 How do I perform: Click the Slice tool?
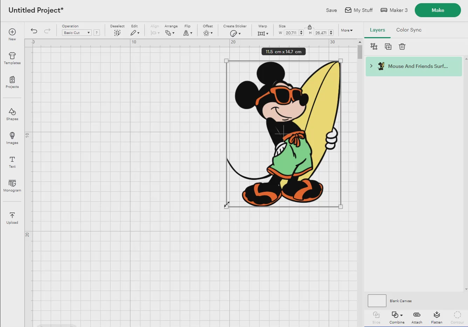tap(376, 317)
